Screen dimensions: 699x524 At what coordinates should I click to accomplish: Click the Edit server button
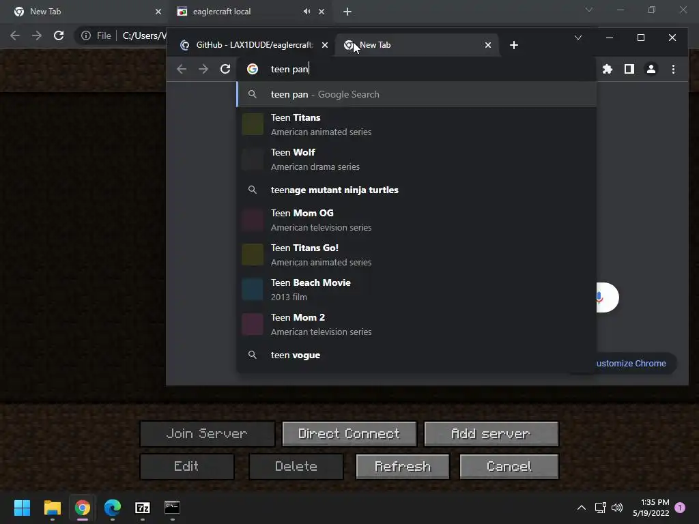[187, 467]
